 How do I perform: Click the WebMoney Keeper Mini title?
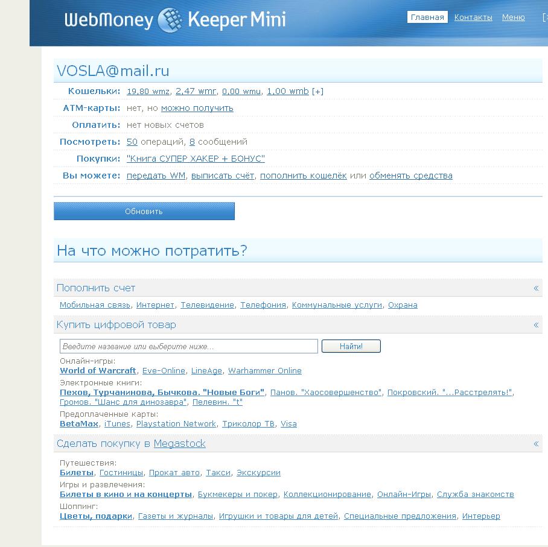(175, 20)
